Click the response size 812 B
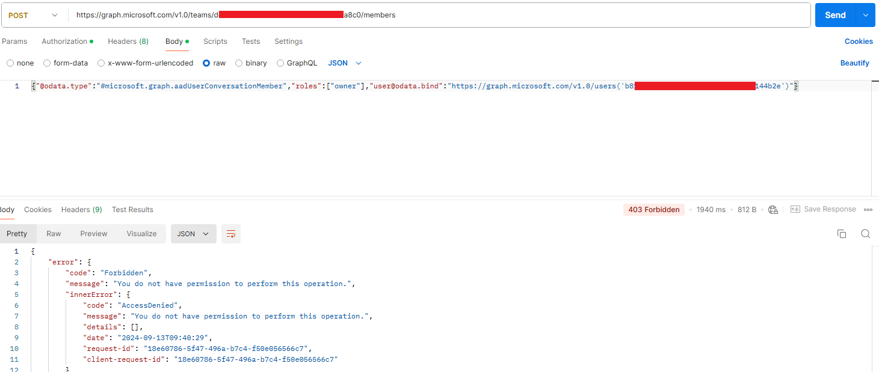Screen dimensions: 879x372 pyautogui.click(x=747, y=210)
